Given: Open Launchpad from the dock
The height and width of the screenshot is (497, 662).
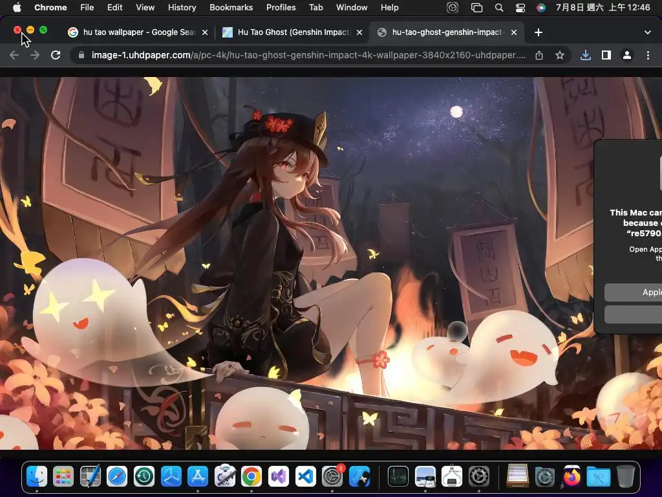Looking at the screenshot, I should tap(63, 476).
